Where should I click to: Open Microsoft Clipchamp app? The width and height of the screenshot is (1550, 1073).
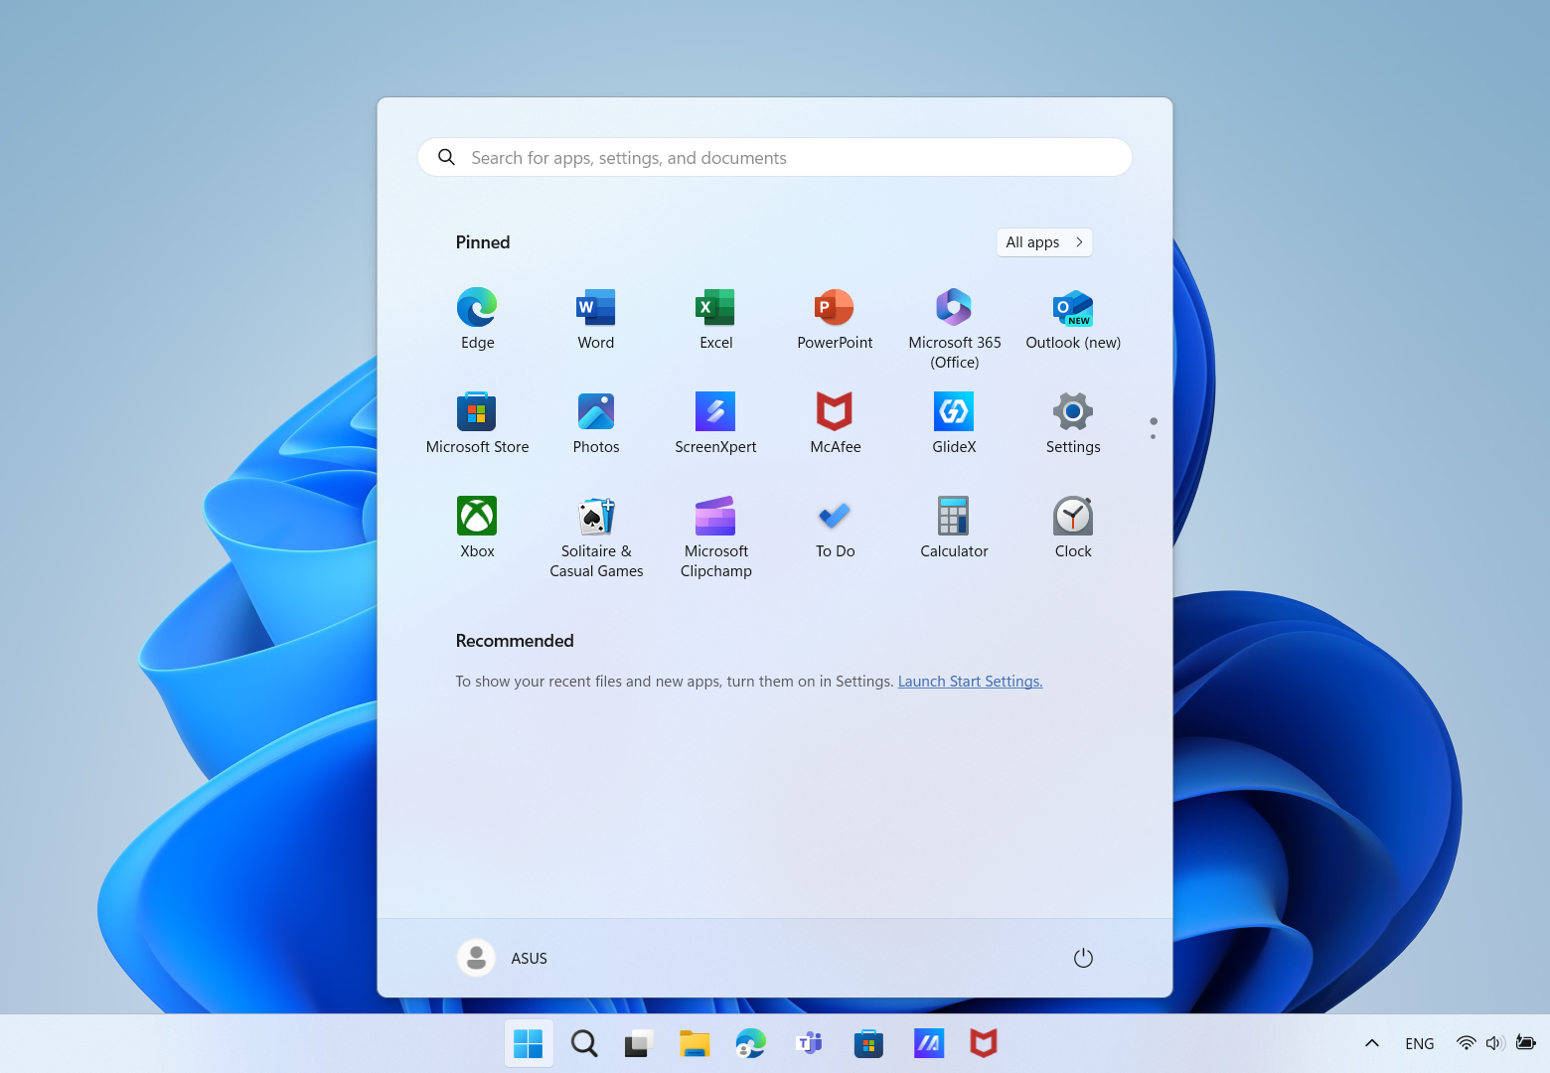coord(715,536)
